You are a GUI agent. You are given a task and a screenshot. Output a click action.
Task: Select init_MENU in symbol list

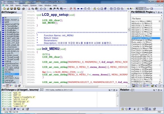[x=9, y=70]
